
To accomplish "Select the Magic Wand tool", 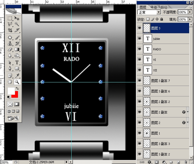I will click(x=17, y=24).
